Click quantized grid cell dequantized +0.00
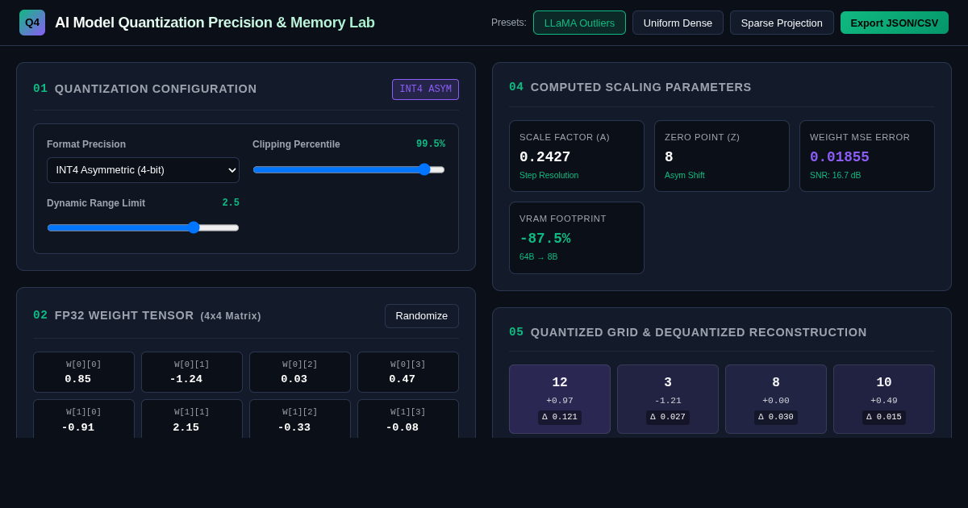 [x=776, y=399]
